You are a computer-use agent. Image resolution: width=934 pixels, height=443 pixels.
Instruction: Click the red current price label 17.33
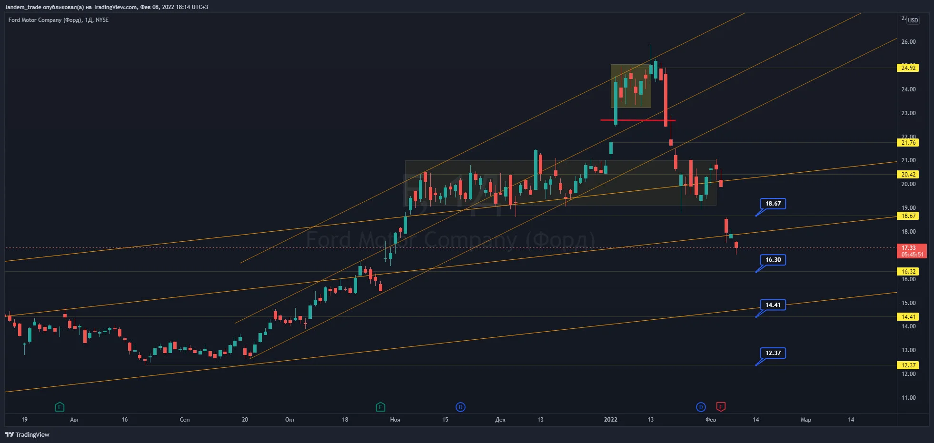(x=912, y=251)
